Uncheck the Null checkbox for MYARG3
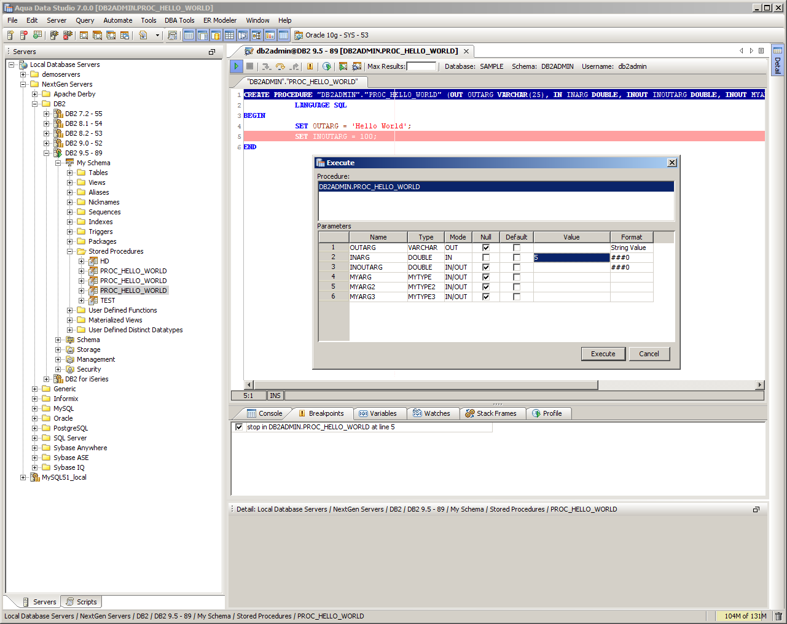The height and width of the screenshot is (624, 787). point(486,297)
